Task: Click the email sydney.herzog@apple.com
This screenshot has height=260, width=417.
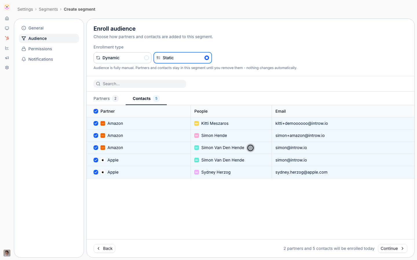Action: point(301,172)
